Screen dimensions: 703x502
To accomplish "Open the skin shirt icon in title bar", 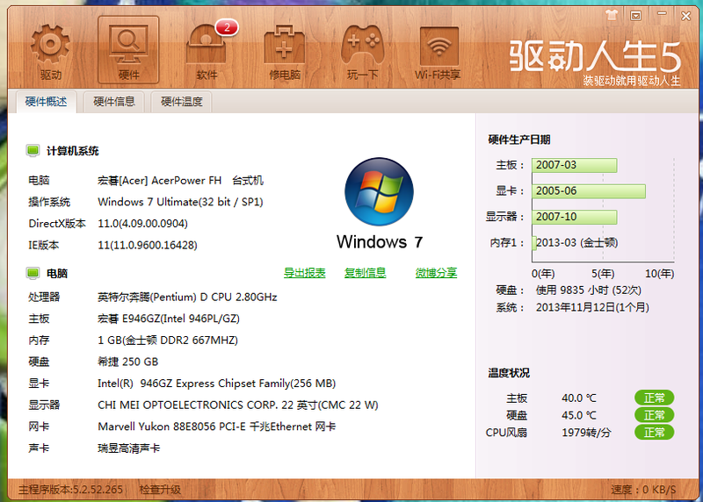I will pyautogui.click(x=612, y=15).
